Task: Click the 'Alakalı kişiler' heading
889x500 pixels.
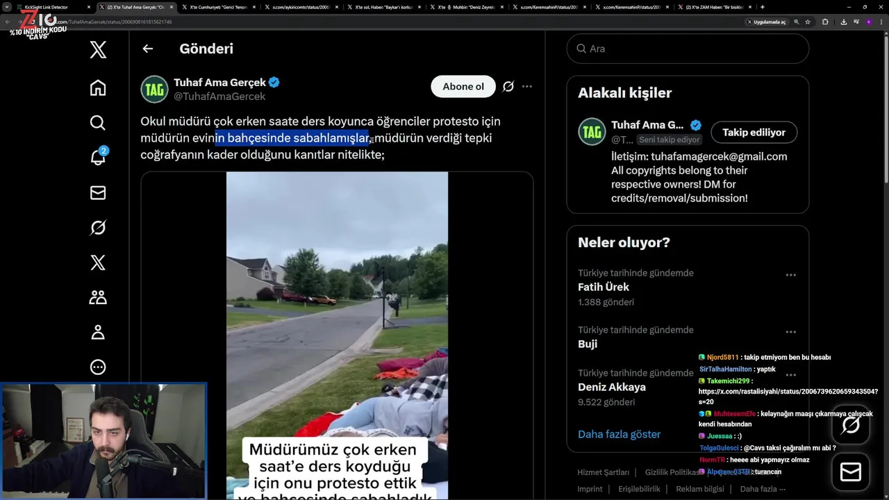Action: [624, 92]
